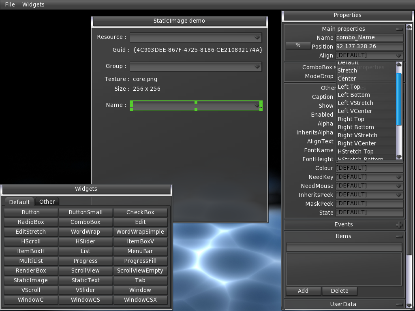Click the Align dropdown arrow
The image size is (415, 311).
pos(399,55)
